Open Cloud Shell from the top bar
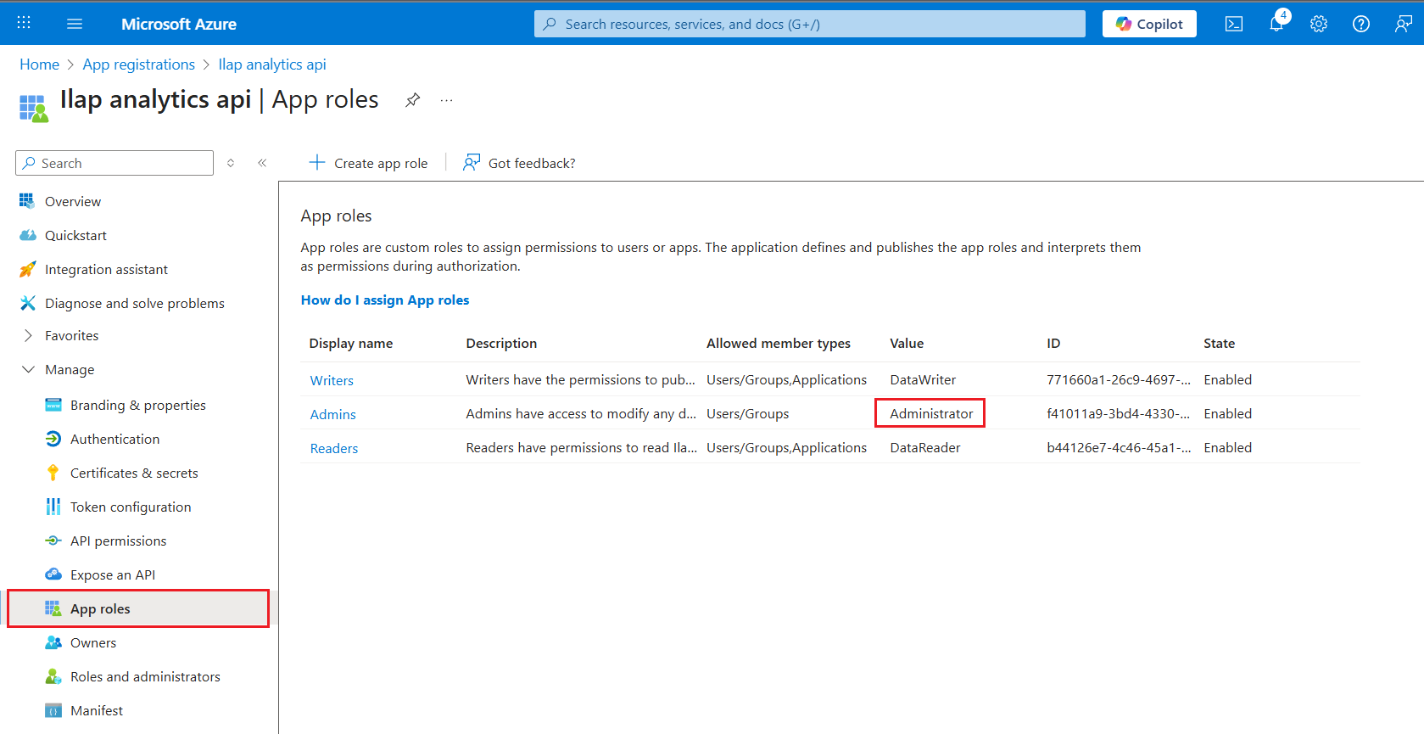This screenshot has height=734, width=1424. [x=1234, y=24]
